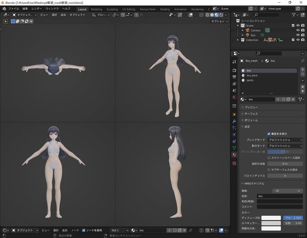Screen dimensions: 307x238
Task: Click fake user shield for bra material
Action: [284, 100]
